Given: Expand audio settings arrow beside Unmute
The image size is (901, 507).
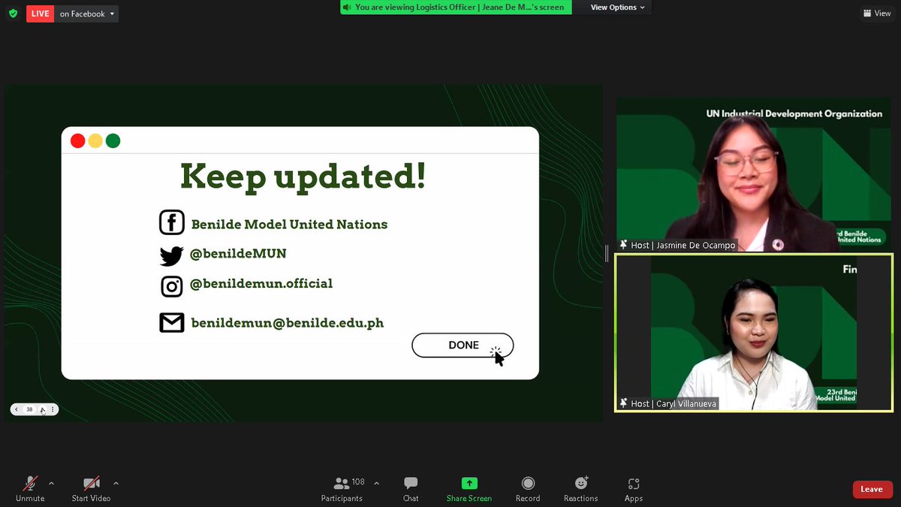Looking at the screenshot, I should [51, 483].
